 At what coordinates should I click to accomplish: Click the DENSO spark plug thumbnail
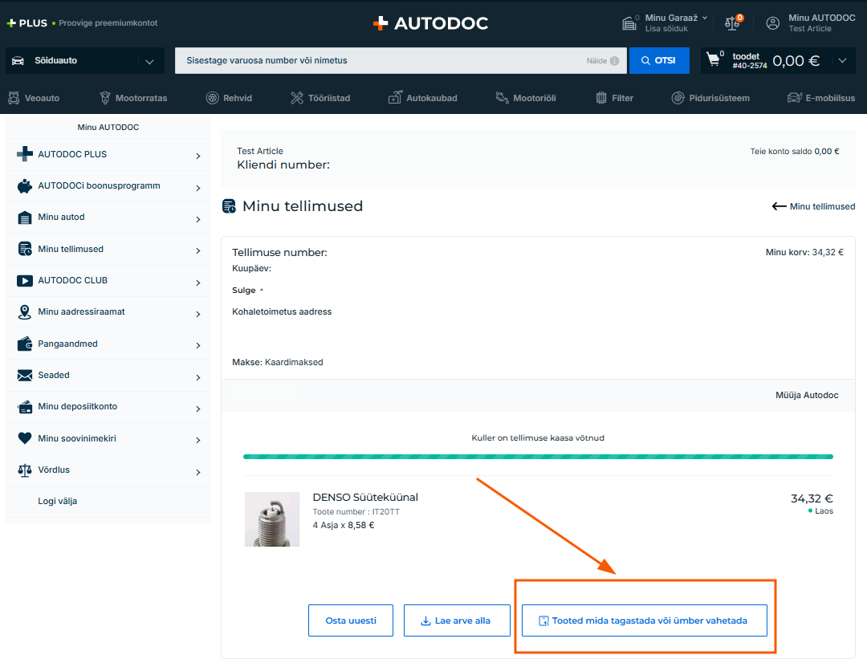point(272,519)
